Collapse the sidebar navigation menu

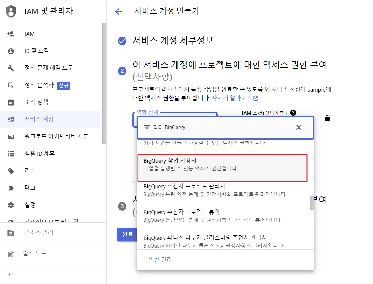tap(10, 274)
